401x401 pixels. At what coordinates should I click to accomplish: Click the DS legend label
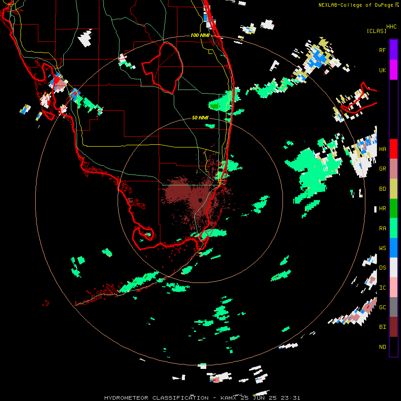(382, 268)
